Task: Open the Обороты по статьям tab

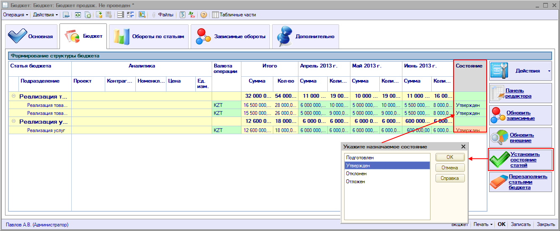Action: tap(149, 36)
